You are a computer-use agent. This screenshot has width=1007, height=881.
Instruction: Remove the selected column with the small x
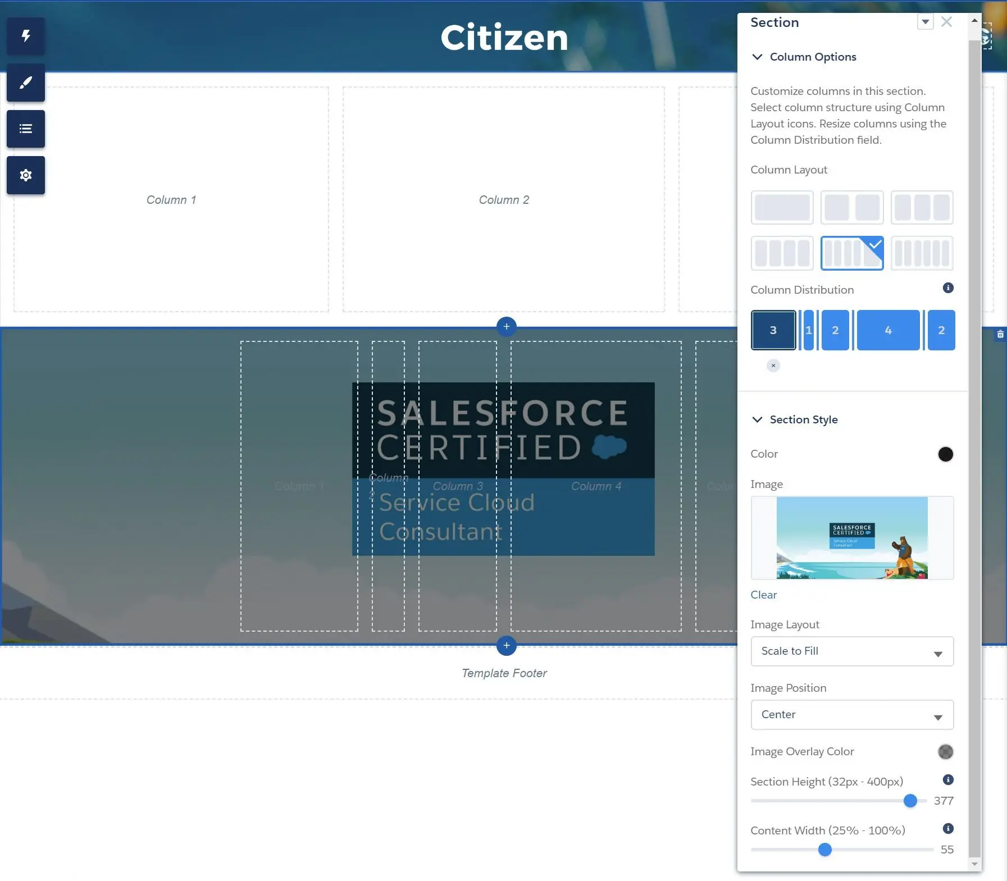coord(773,366)
